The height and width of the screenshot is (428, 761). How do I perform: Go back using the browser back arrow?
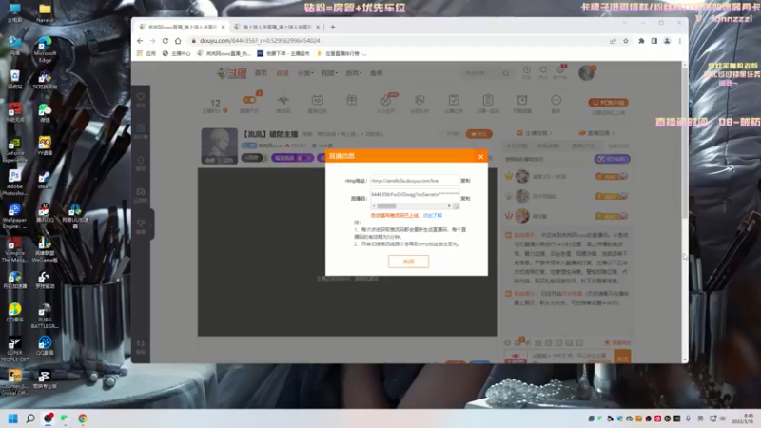tap(140, 41)
